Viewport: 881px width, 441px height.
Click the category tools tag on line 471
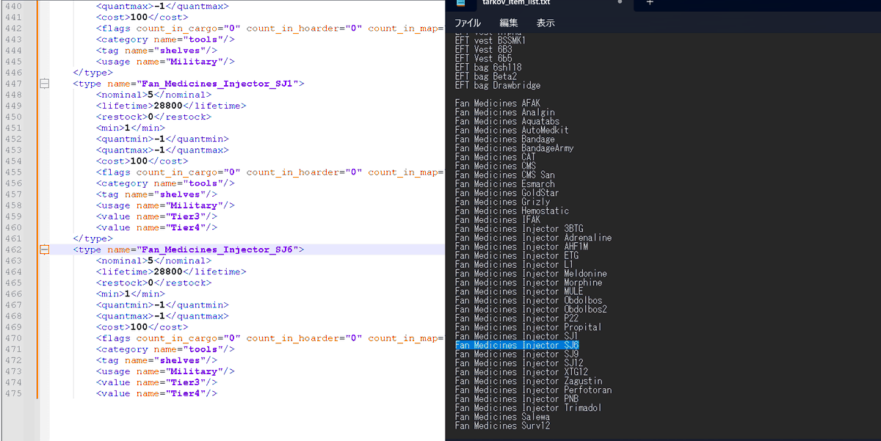[x=165, y=349]
